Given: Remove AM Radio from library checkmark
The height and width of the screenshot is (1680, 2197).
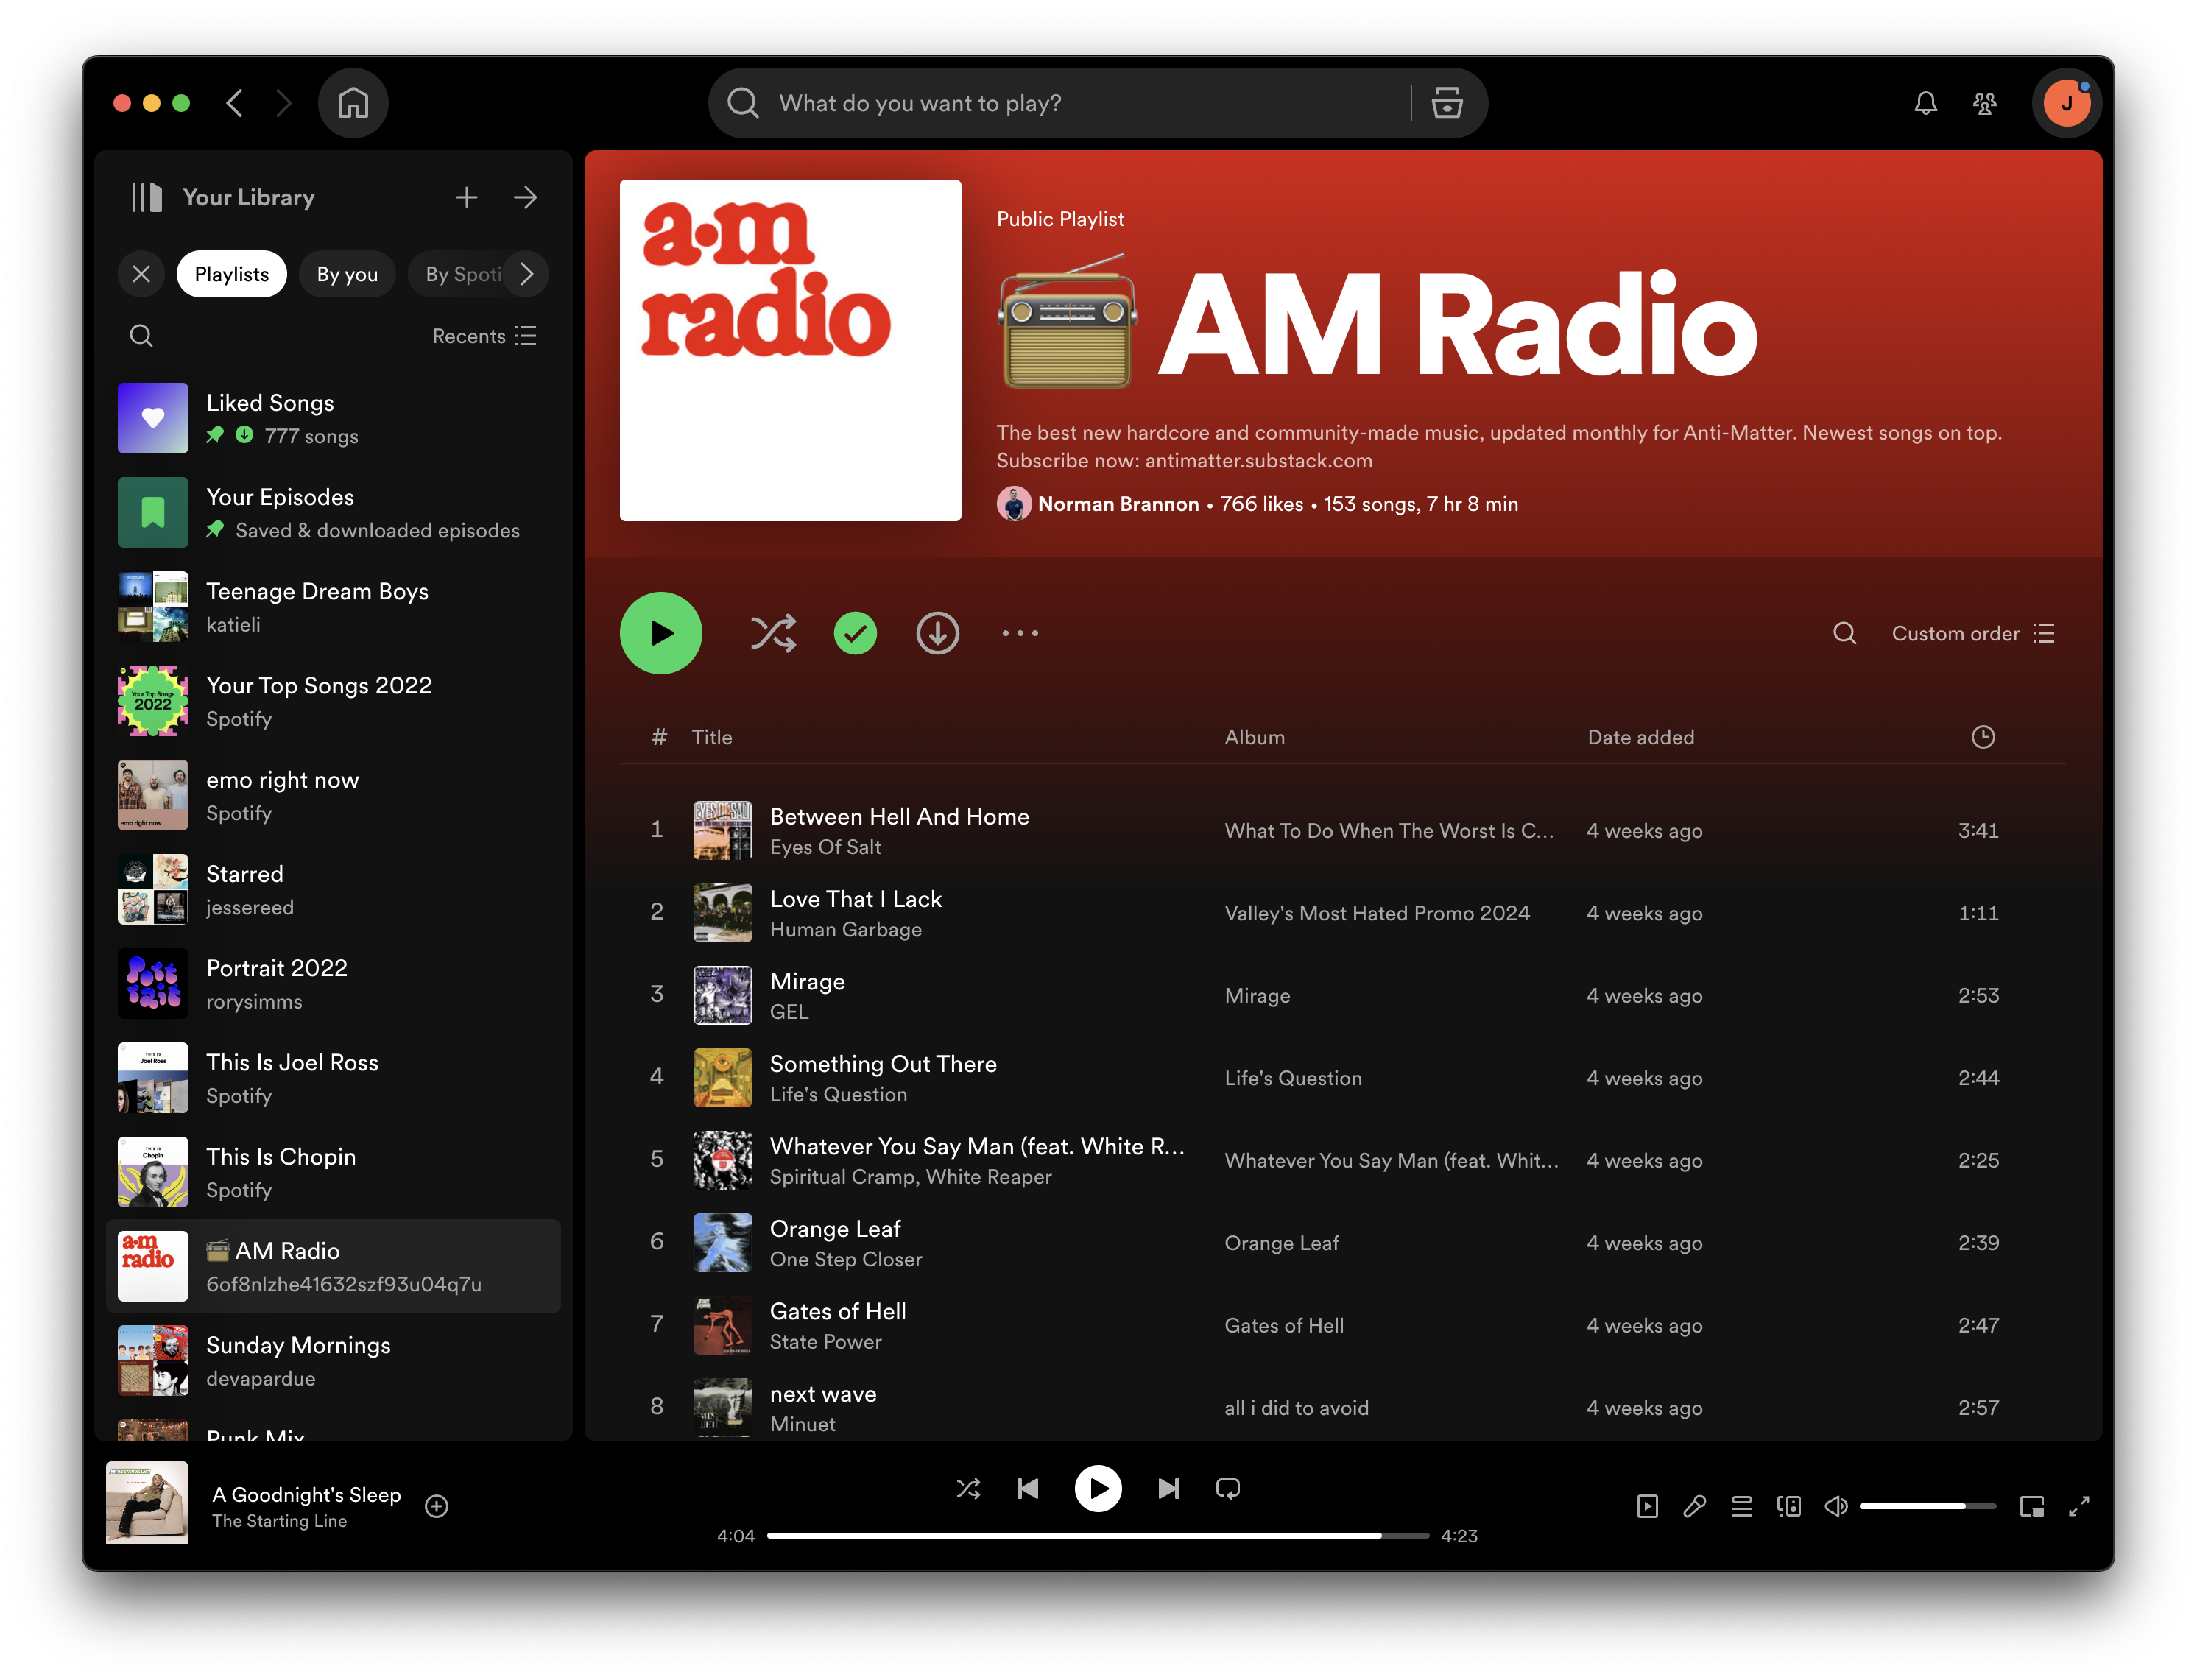Looking at the screenshot, I should 855,633.
